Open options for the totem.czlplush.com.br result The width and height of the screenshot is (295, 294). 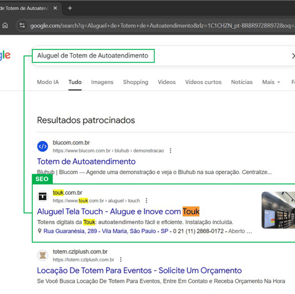121,259
